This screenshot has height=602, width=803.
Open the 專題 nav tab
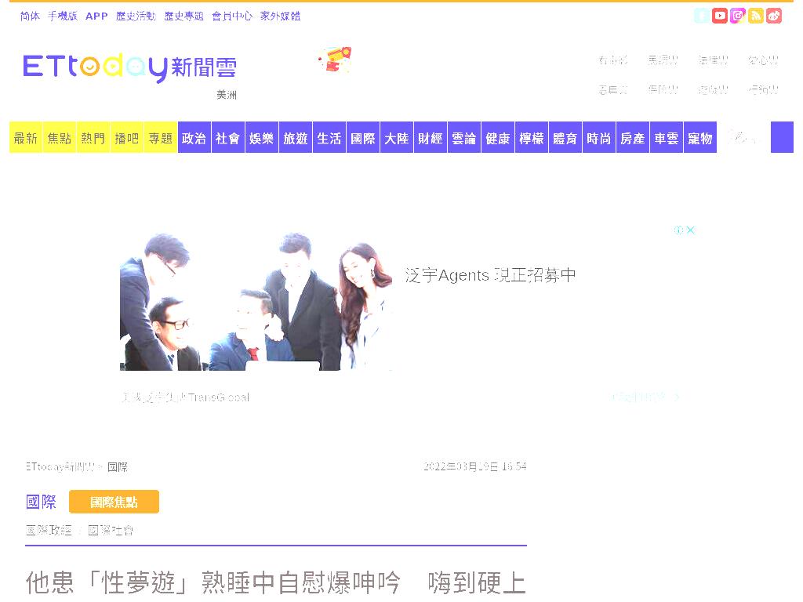coord(160,138)
